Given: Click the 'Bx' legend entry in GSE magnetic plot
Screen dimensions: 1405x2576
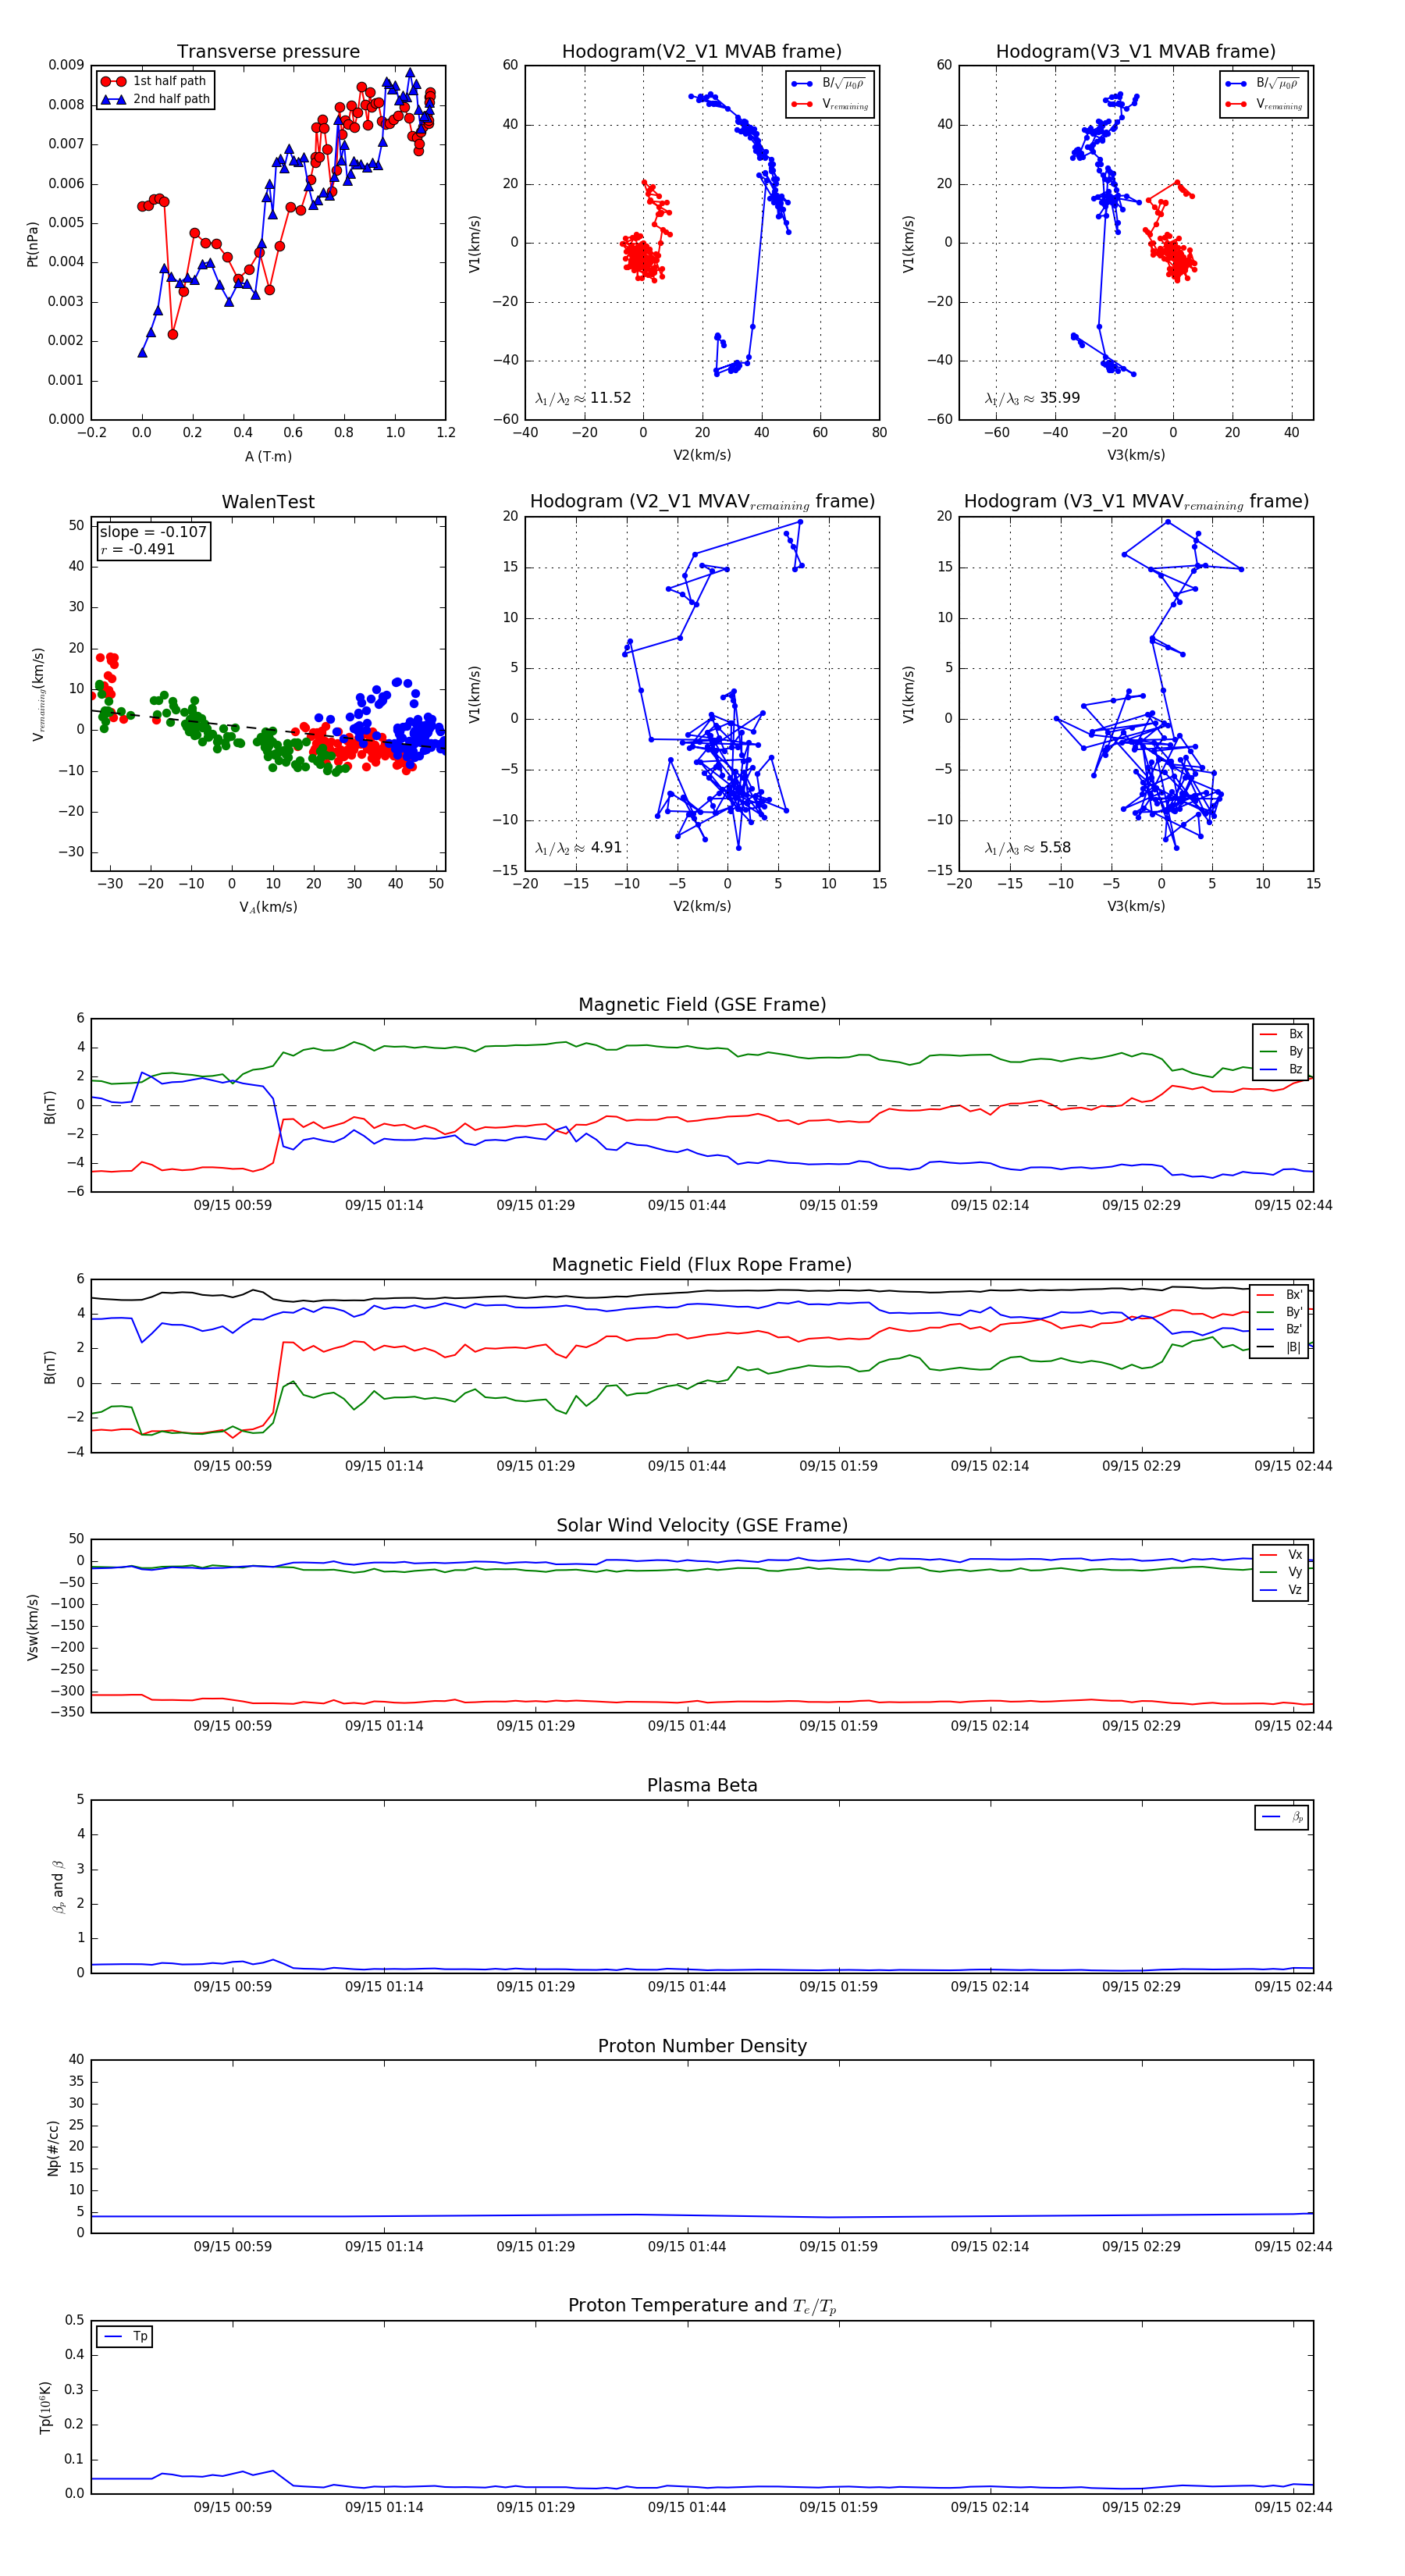Looking at the screenshot, I should point(1281,1034).
